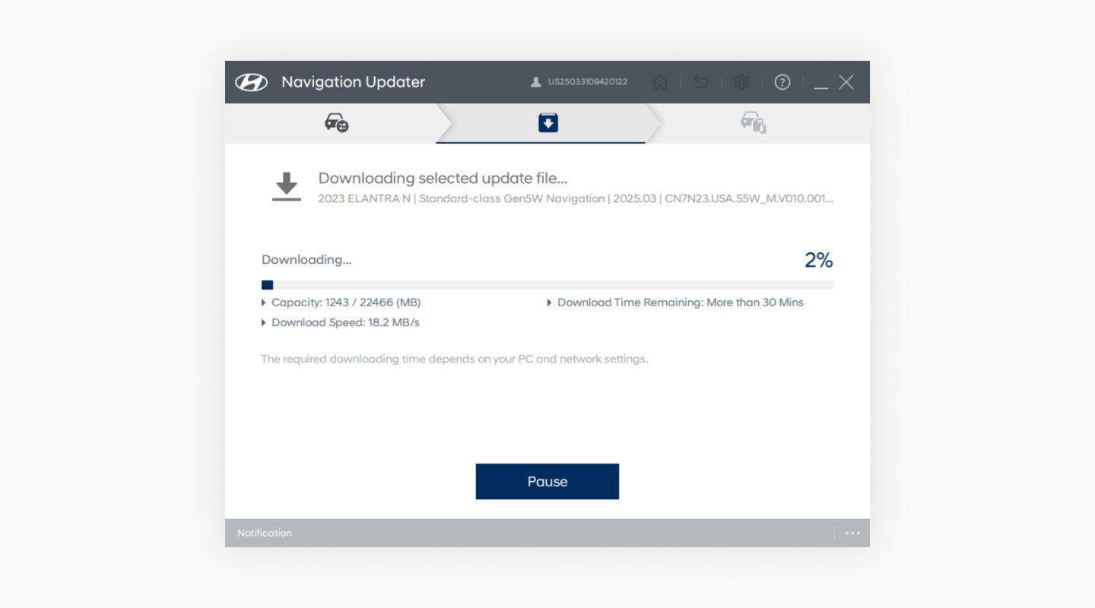Click the user account profile icon
This screenshot has width=1095, height=608.
tap(535, 82)
